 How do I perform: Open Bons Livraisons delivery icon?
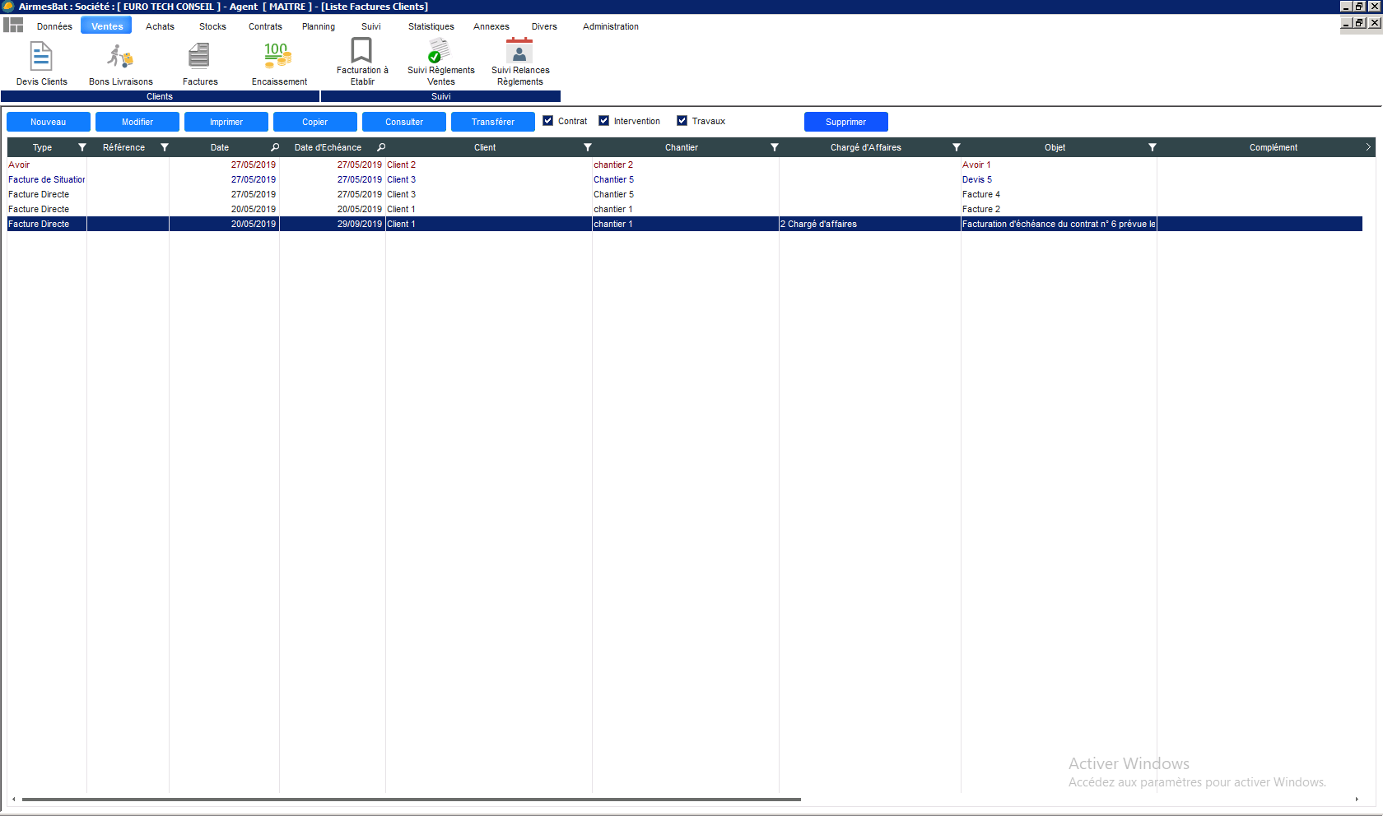pyautogui.click(x=120, y=58)
